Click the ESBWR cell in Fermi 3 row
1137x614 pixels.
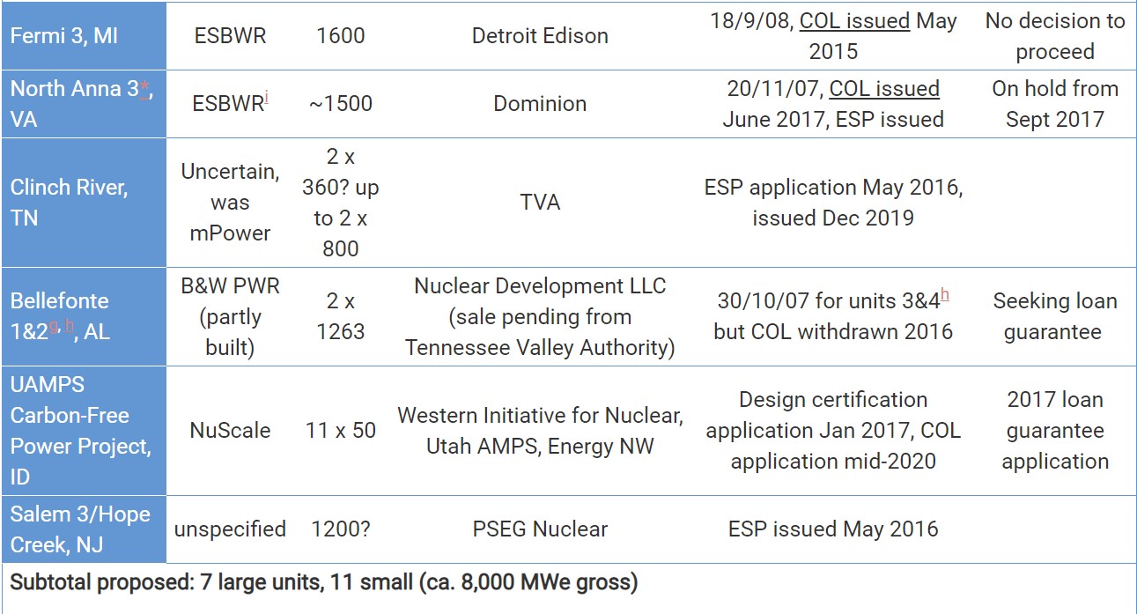pos(230,36)
